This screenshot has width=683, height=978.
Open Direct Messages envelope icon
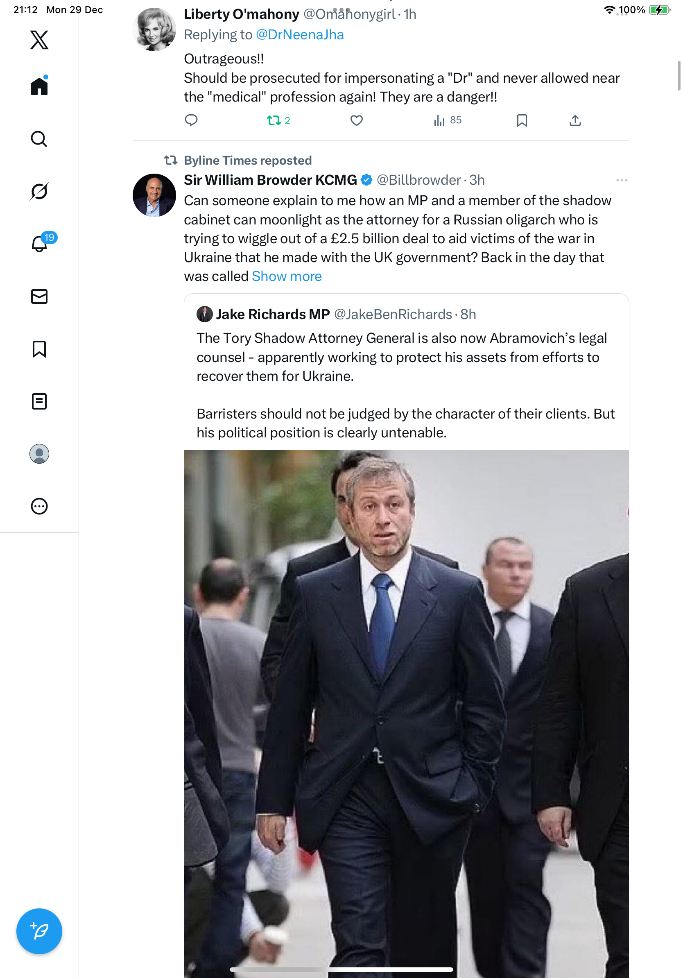click(x=39, y=297)
